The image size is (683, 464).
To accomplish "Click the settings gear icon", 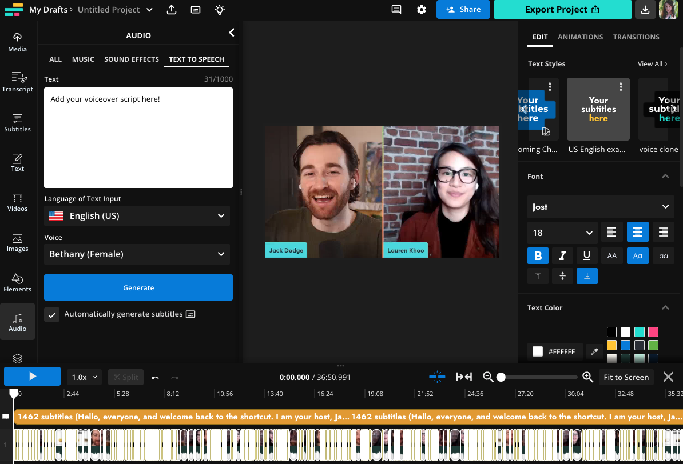I will pyautogui.click(x=422, y=10).
